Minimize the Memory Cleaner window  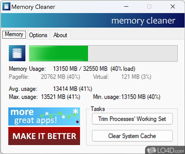(x=126, y=6)
